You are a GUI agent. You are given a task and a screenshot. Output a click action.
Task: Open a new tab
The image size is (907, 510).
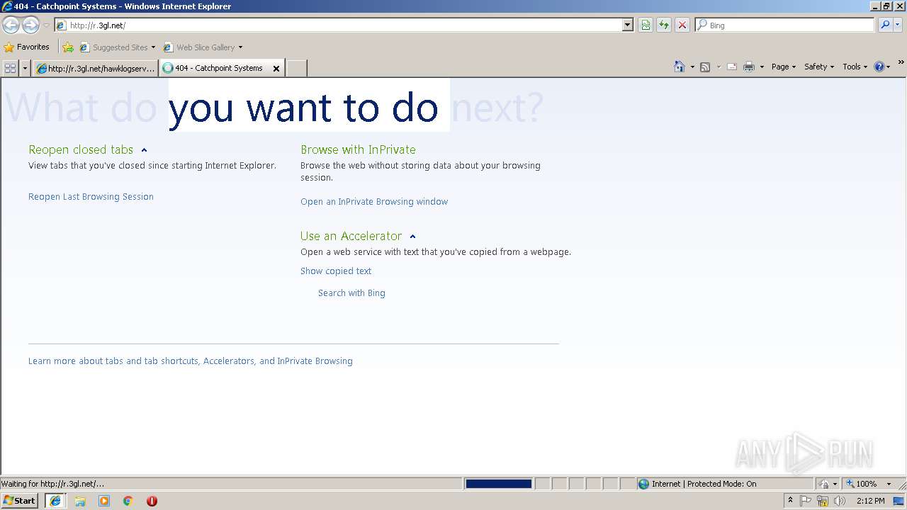click(x=296, y=68)
